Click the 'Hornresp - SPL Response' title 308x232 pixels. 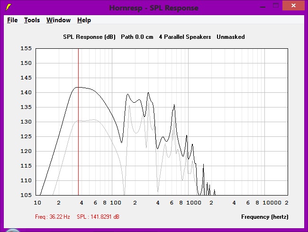coord(154,8)
